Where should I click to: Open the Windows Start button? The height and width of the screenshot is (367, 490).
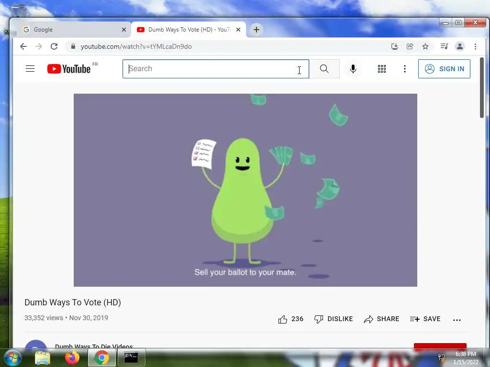click(x=12, y=357)
